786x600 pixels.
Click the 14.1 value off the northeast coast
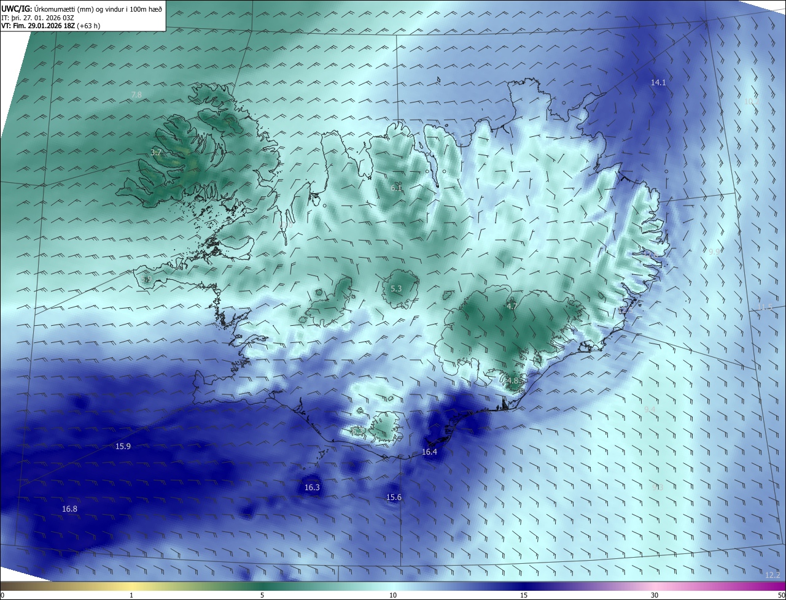pyautogui.click(x=658, y=82)
